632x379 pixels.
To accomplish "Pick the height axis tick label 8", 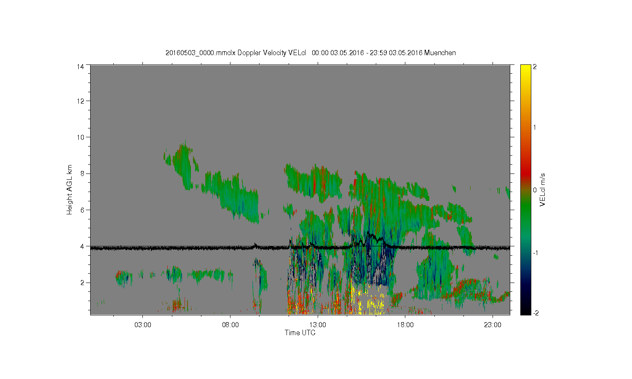I will click(x=82, y=173).
